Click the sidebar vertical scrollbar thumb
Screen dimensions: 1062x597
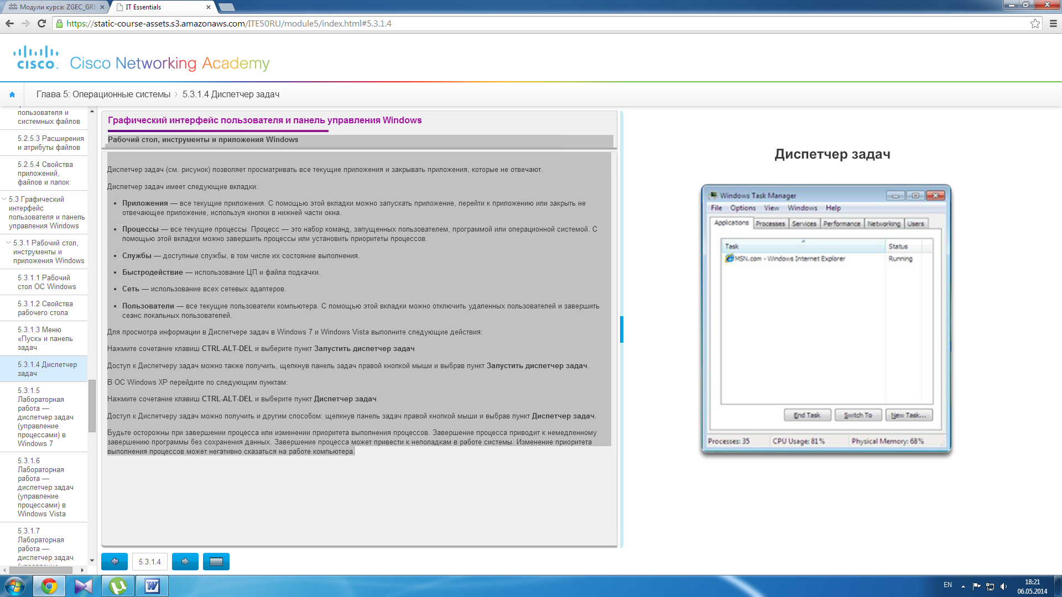tap(92, 406)
